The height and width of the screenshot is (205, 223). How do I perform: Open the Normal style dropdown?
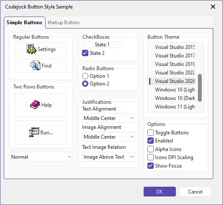[x=41, y=157]
